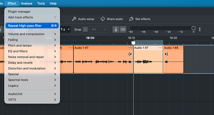Click trim-left handle icon on Audio 1 #7
The image size is (214, 115).
pyautogui.click(x=130, y=54)
